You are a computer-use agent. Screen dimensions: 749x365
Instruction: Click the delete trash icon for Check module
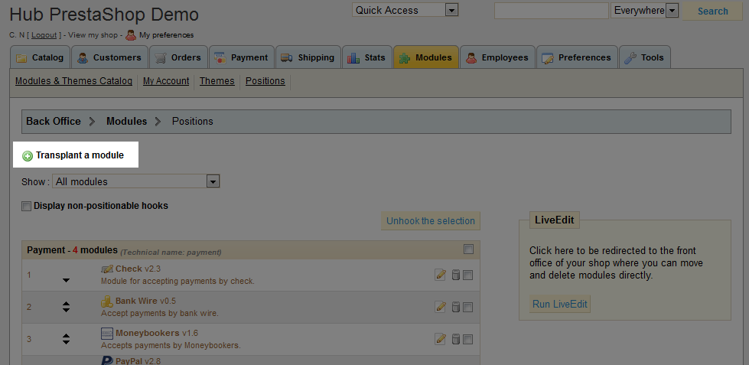tap(455, 275)
